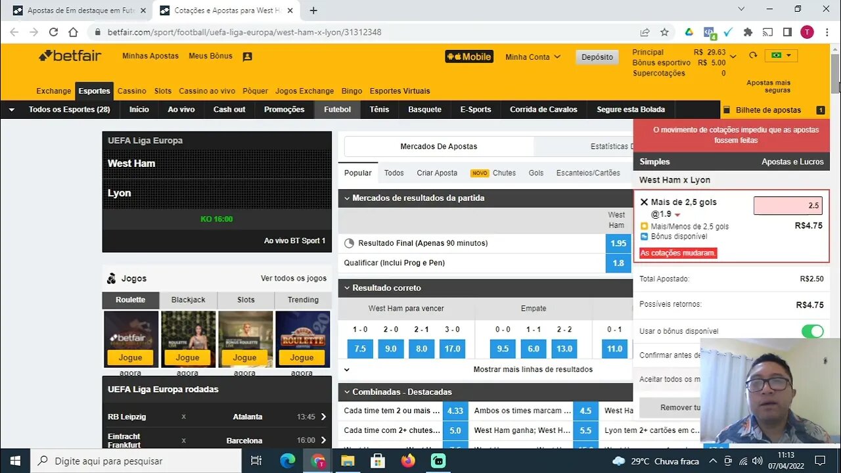Click the red odds-changed arrow beside @1.9
841x473 pixels.
pos(677,215)
